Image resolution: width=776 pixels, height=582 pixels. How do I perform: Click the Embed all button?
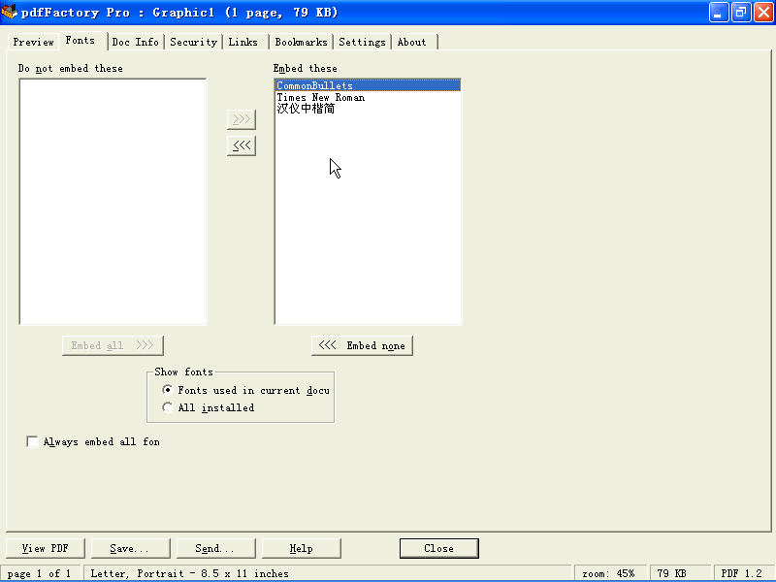pyautogui.click(x=113, y=345)
